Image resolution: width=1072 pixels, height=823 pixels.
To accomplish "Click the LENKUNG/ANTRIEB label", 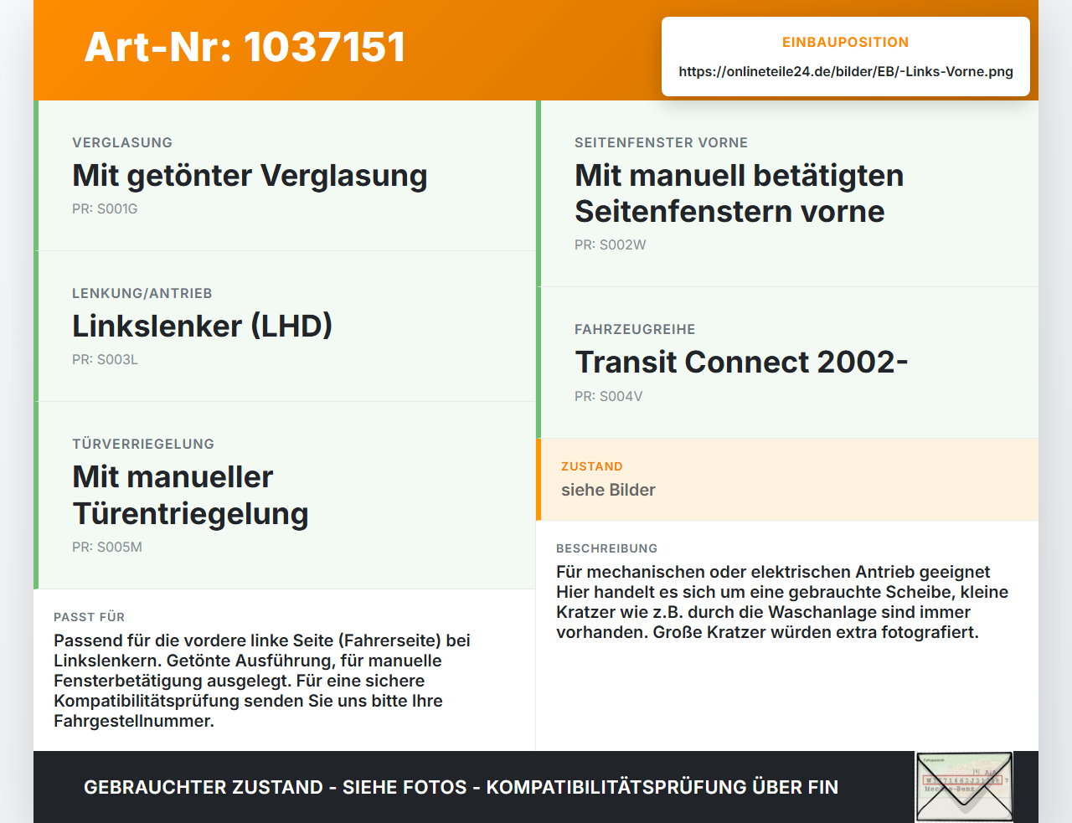I will pyautogui.click(x=142, y=293).
